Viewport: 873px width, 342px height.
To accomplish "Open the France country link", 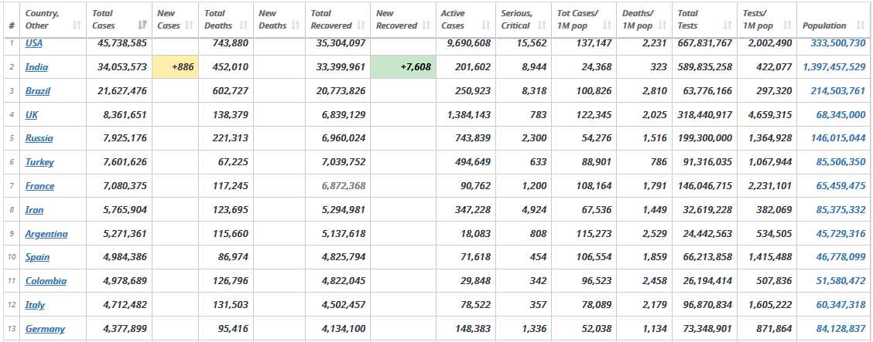I will (39, 186).
